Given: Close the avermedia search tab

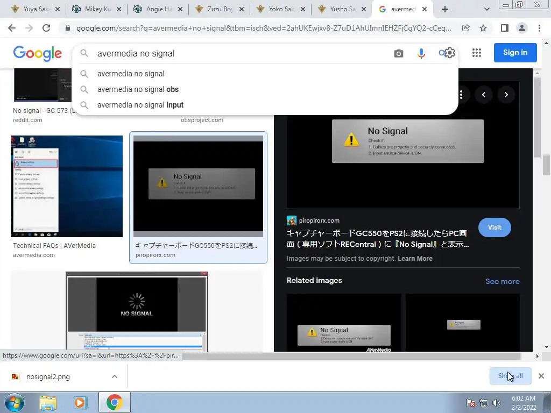Looking at the screenshot, I should (x=425, y=9).
